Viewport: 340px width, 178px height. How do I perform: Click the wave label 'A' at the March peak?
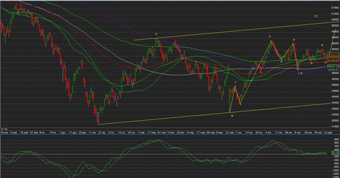[156, 34]
